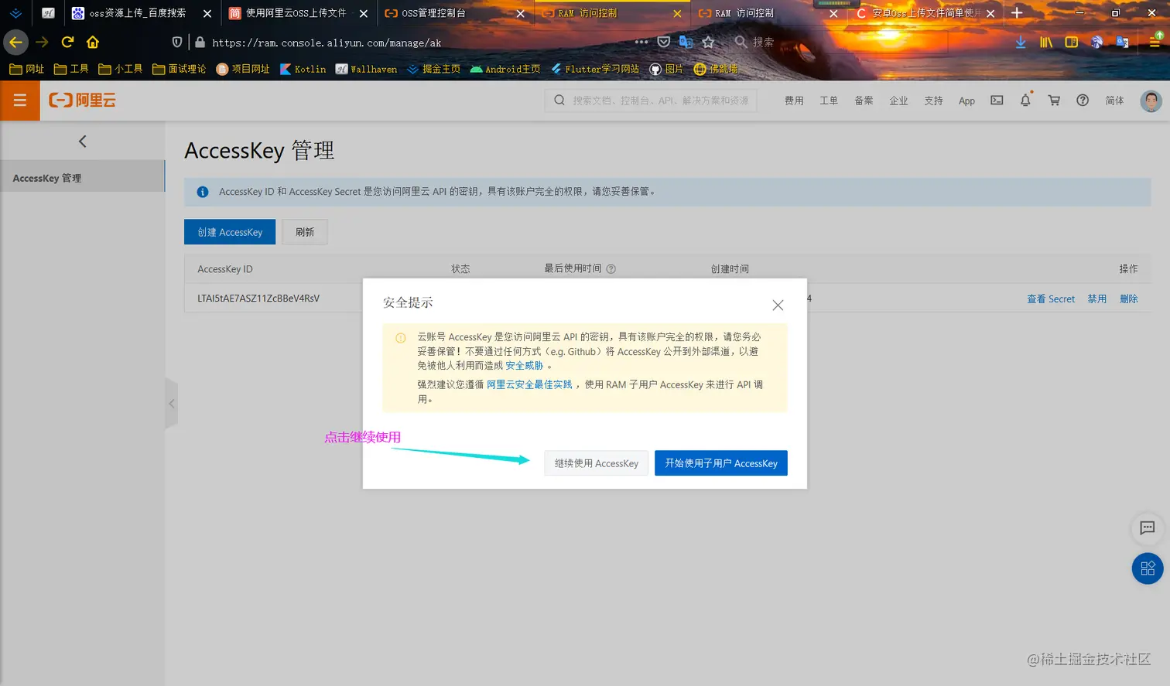Viewport: 1170px width, 686px height.
Task: Click the help question mark in console header
Action: point(1083,100)
